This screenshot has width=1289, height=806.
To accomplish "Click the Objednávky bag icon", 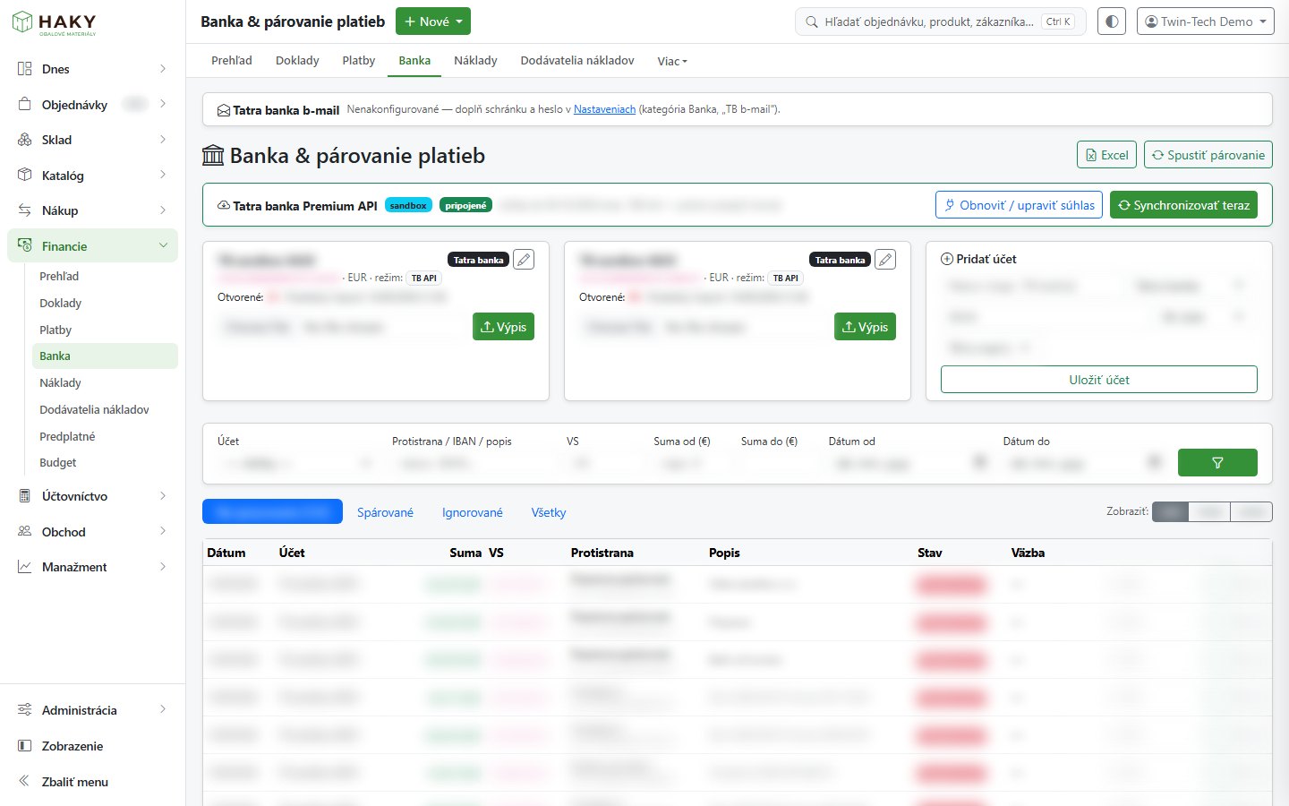I will (25, 104).
